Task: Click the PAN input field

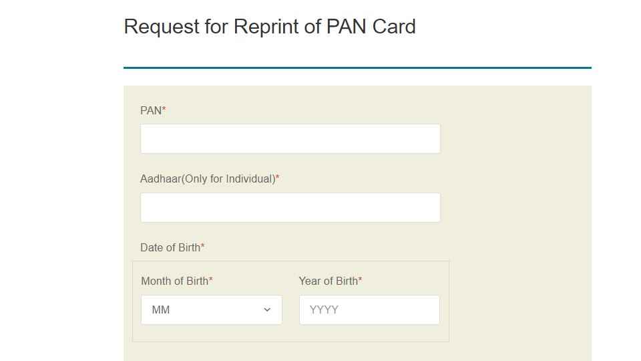Action: 290,139
